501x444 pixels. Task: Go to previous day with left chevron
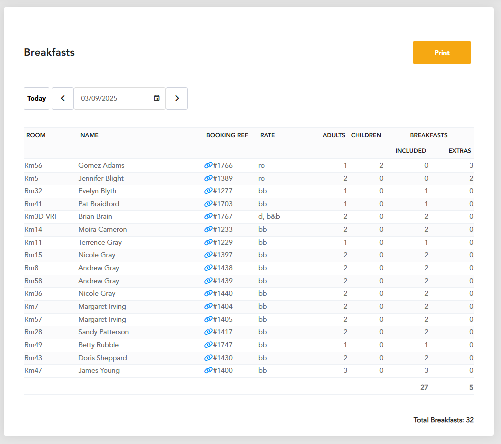point(63,98)
